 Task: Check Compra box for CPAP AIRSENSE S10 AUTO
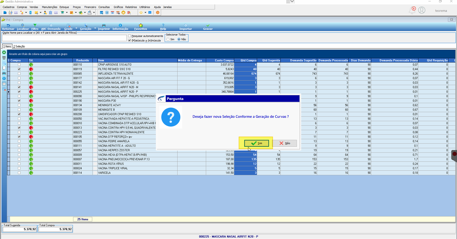(x=19, y=65)
